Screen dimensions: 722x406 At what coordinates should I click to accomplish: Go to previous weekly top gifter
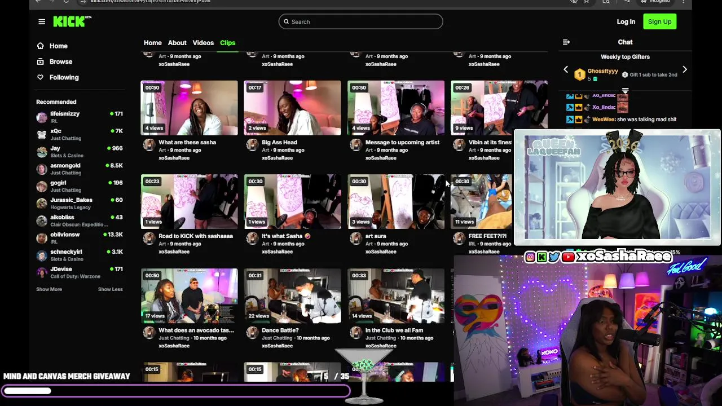pos(566,70)
